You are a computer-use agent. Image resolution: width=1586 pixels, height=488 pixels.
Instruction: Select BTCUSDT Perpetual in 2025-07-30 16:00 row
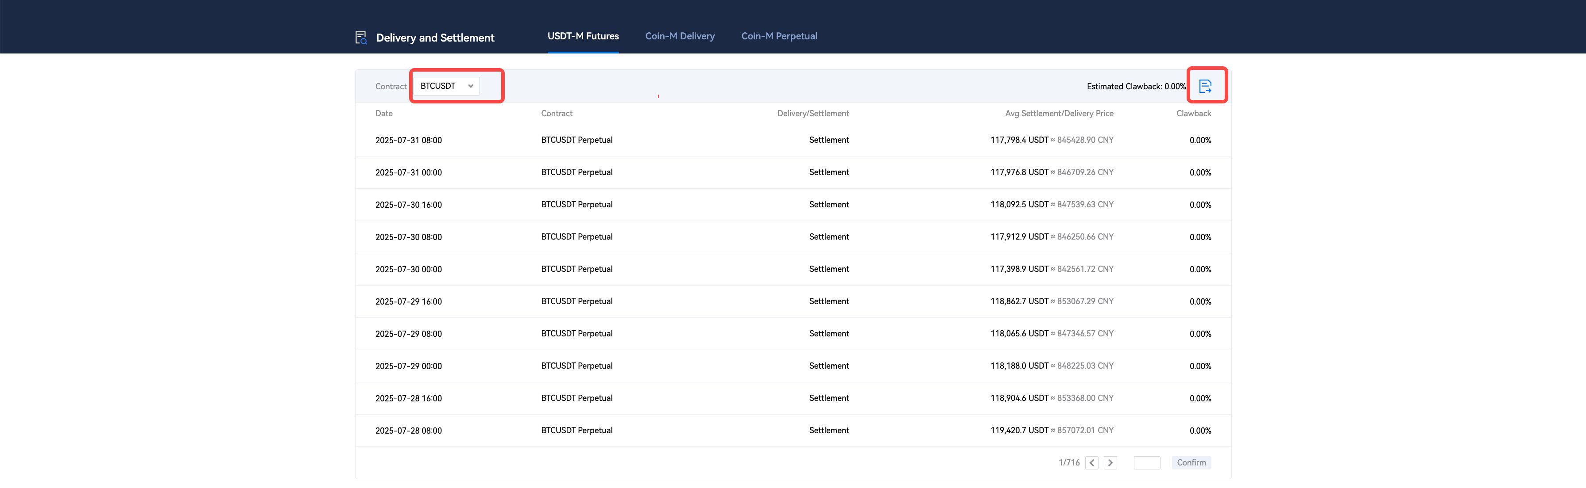tap(576, 205)
